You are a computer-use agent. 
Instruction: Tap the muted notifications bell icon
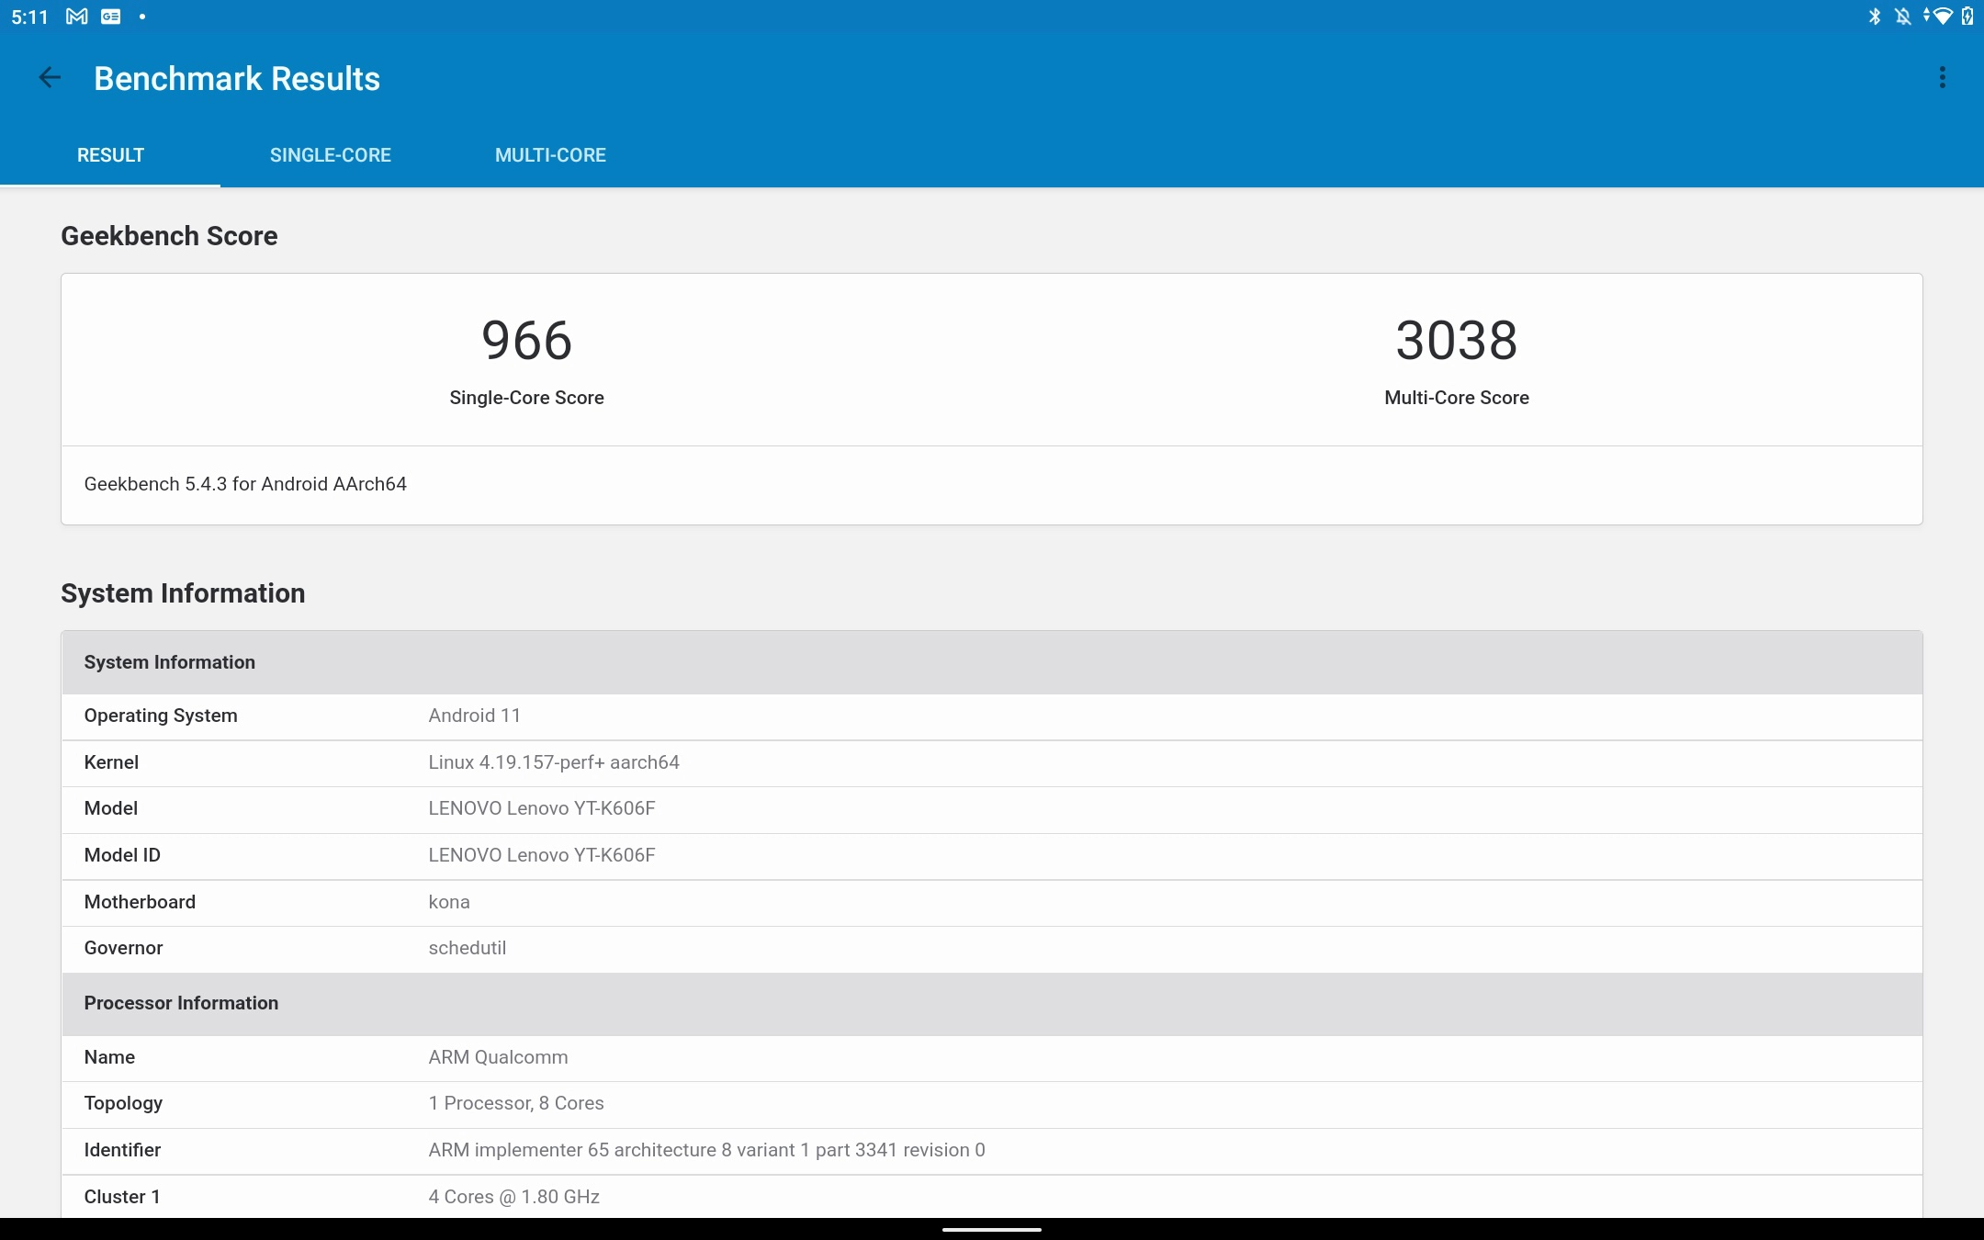tap(1903, 17)
